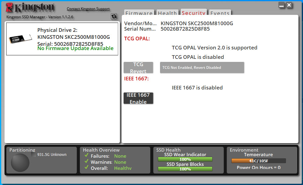
Task: Click the 'Overall: Healthy' status value
Action: coord(123,168)
